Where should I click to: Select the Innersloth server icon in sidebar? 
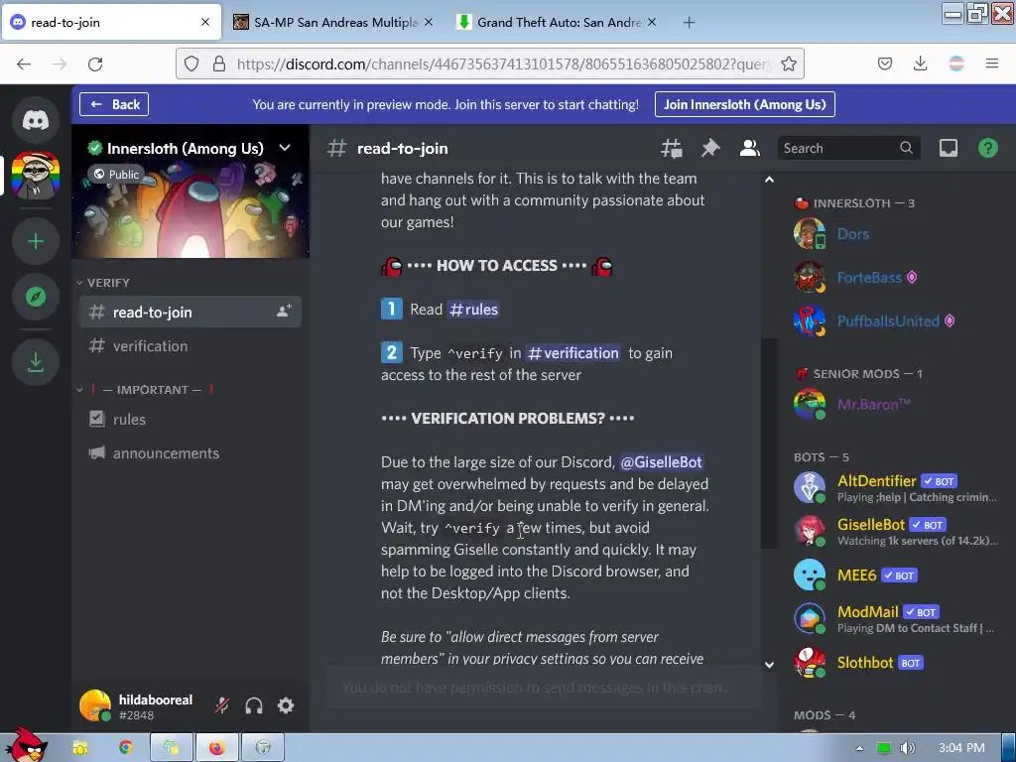36,176
